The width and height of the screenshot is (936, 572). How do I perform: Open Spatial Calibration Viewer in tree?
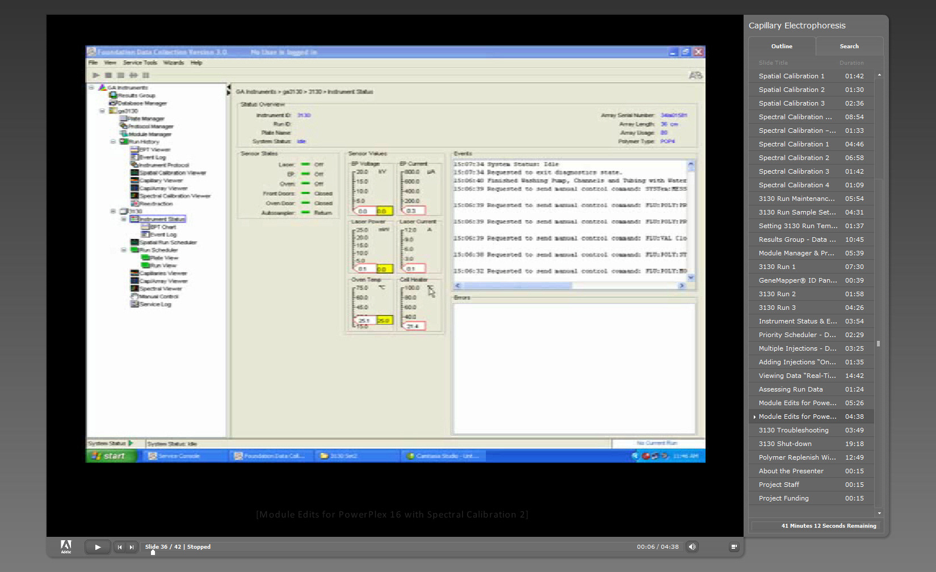169,173
